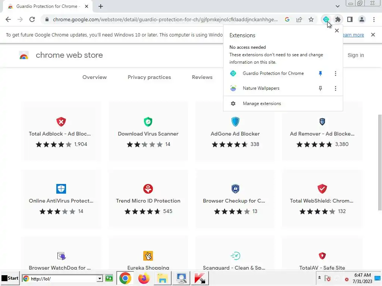Dismiss the Windows update info bar

pyautogui.click(x=373, y=35)
